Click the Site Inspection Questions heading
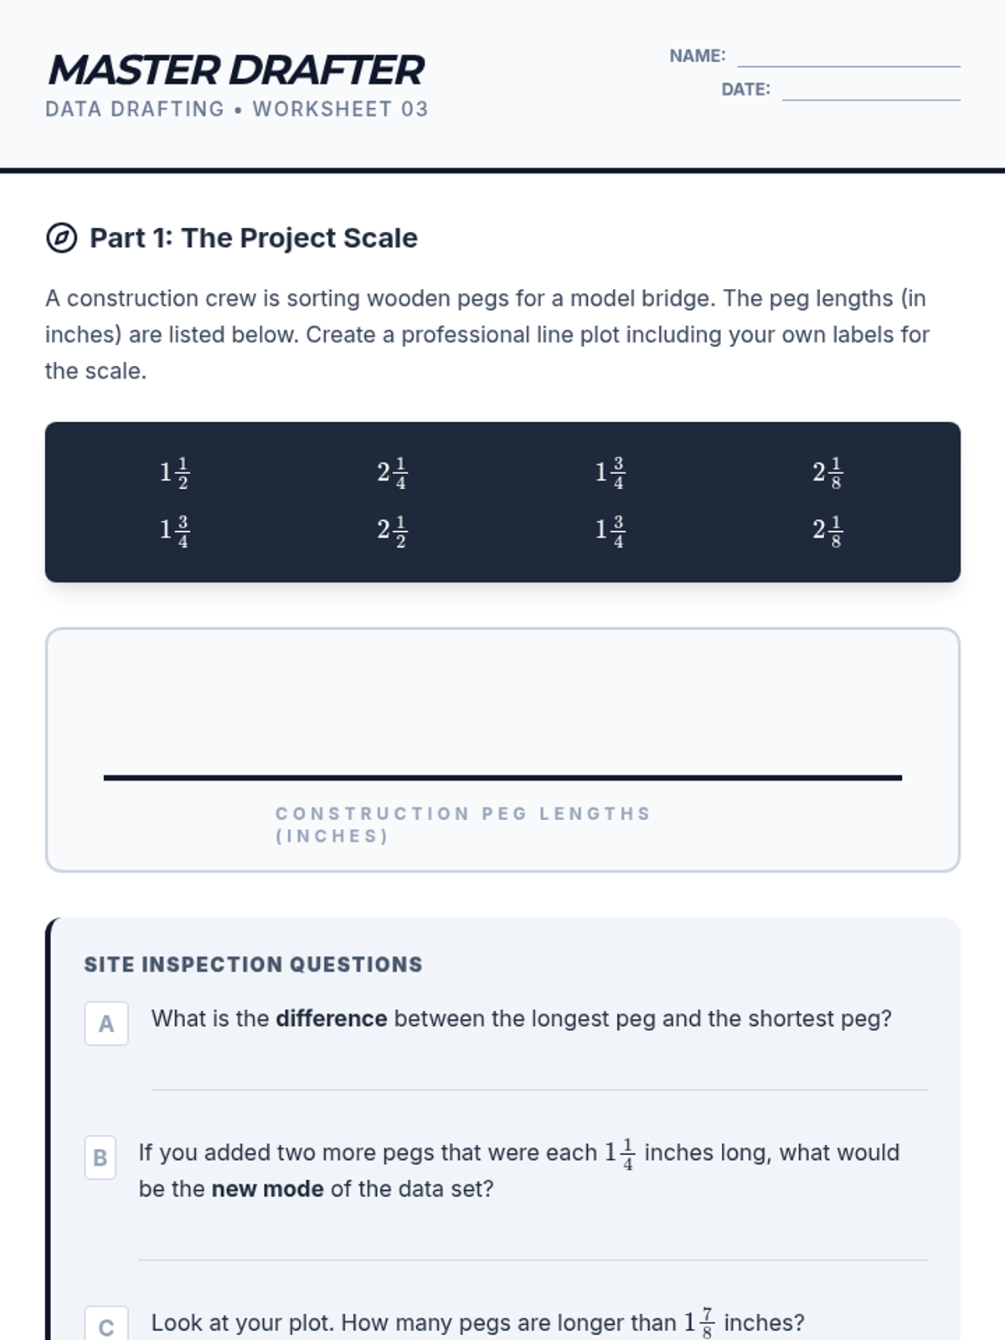The height and width of the screenshot is (1340, 1005). 253,965
